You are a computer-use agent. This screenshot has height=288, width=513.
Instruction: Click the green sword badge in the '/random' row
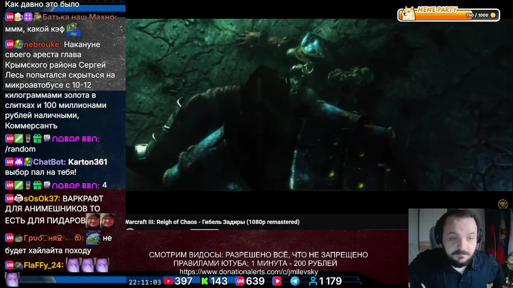pos(18,139)
